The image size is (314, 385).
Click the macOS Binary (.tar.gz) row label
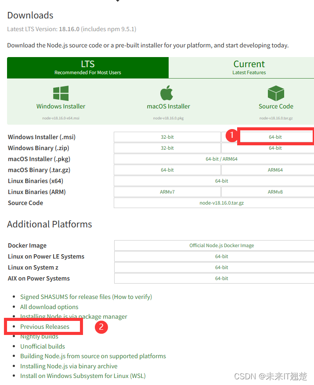point(39,170)
